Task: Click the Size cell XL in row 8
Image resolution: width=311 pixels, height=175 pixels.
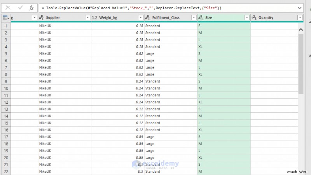Action: point(224,74)
